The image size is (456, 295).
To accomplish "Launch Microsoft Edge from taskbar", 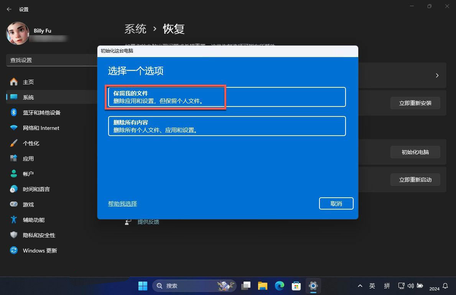I will click(x=279, y=286).
